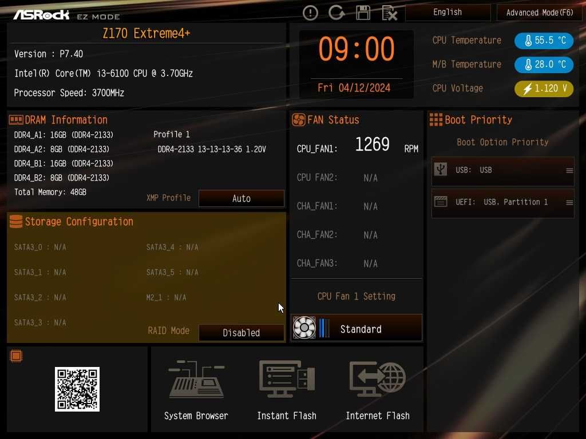Click the Profile 1 label

pos(172,134)
